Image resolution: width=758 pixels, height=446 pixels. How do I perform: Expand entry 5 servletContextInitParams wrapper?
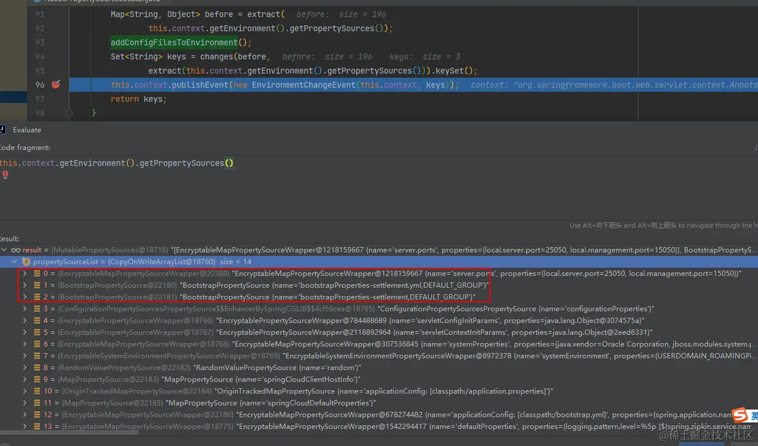coord(25,332)
